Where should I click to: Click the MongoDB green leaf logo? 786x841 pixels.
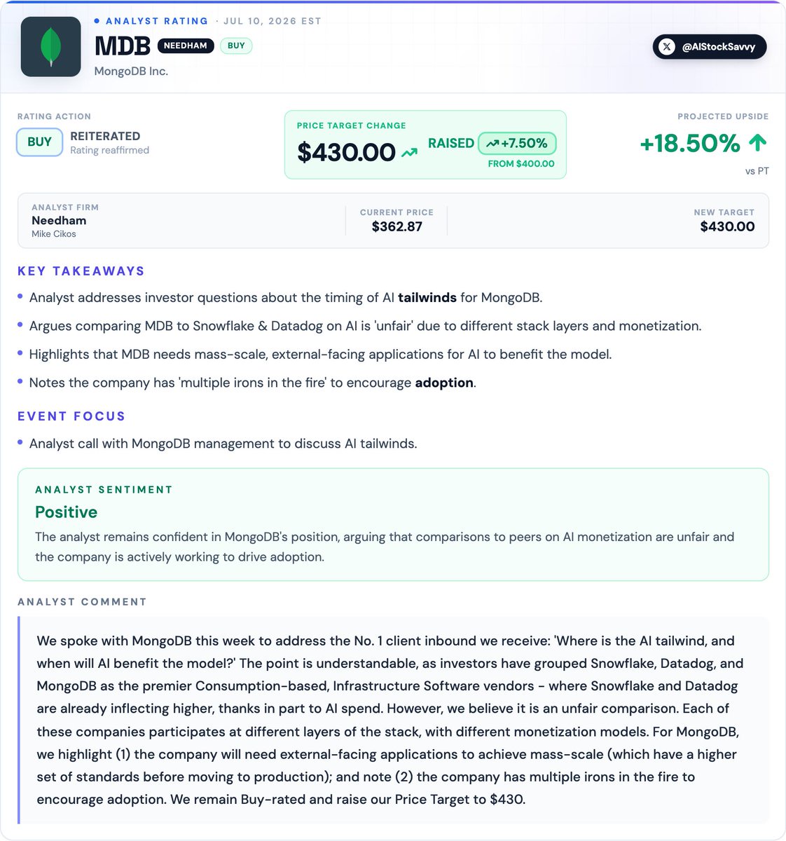(51, 46)
